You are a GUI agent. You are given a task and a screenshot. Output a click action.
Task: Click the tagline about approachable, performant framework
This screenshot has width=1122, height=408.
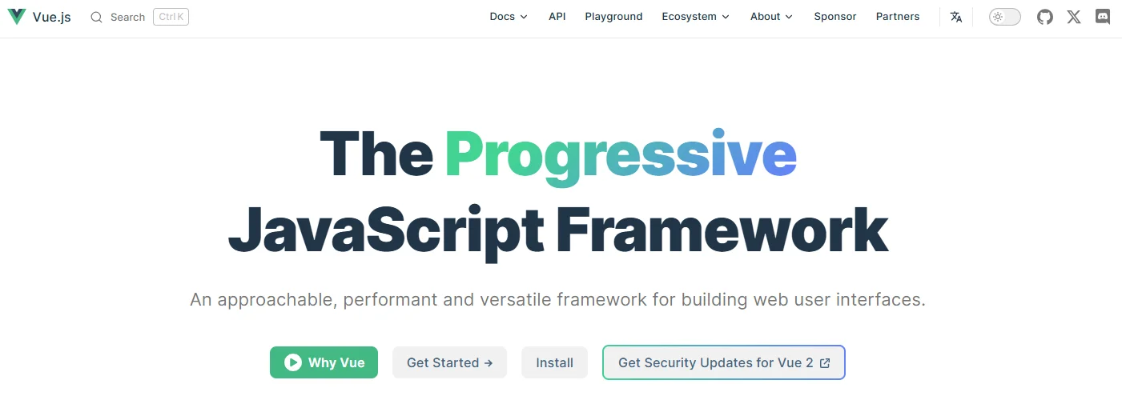click(558, 300)
